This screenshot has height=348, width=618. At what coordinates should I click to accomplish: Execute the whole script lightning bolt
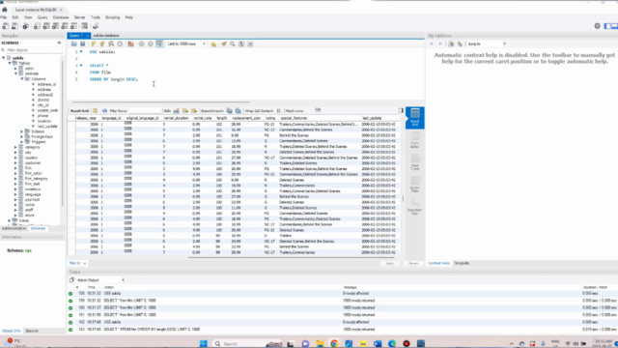pos(94,43)
